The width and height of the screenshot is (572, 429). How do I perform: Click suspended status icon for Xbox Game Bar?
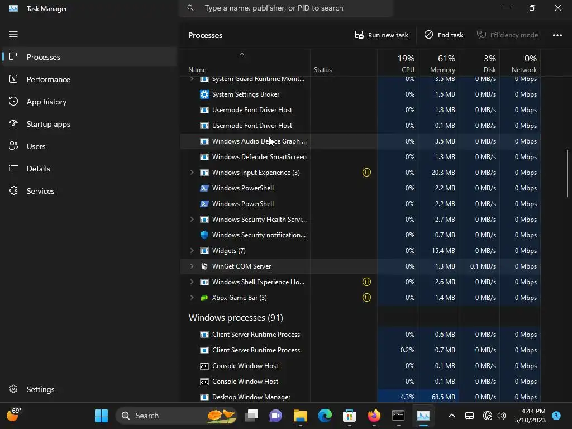(366, 298)
